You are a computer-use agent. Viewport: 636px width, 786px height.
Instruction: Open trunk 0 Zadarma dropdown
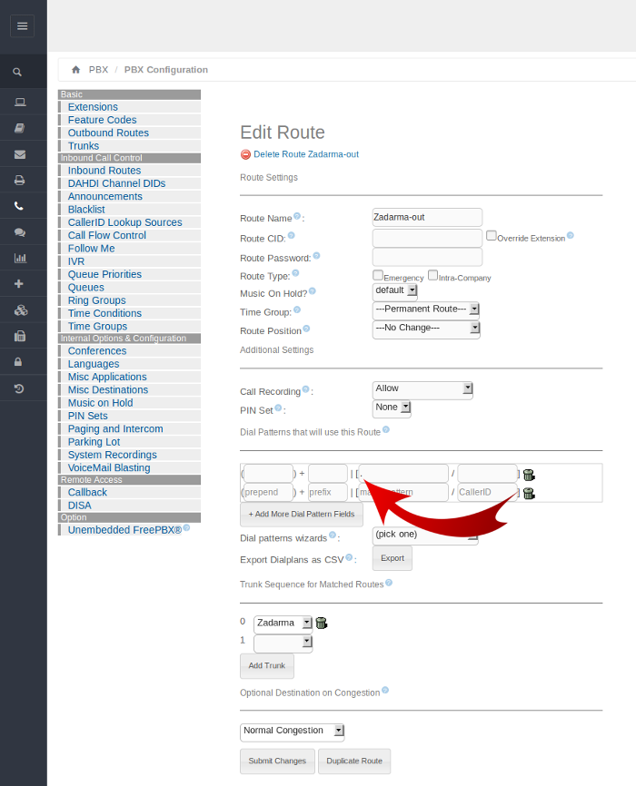[x=283, y=624]
